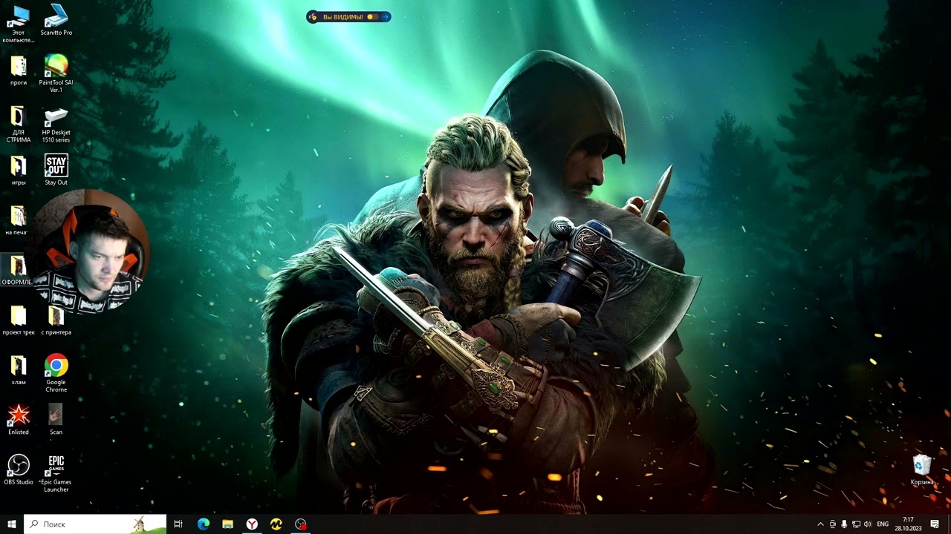This screenshot has height=534, width=951.
Task: Click the webcam overlay of the streamer
Action: point(90,252)
